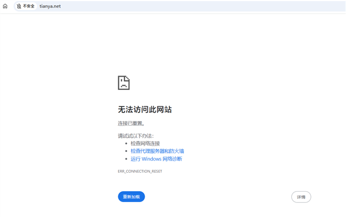Open 检查代理服务器和防火墙 link
Screen dimensions: 346x217
point(157,151)
